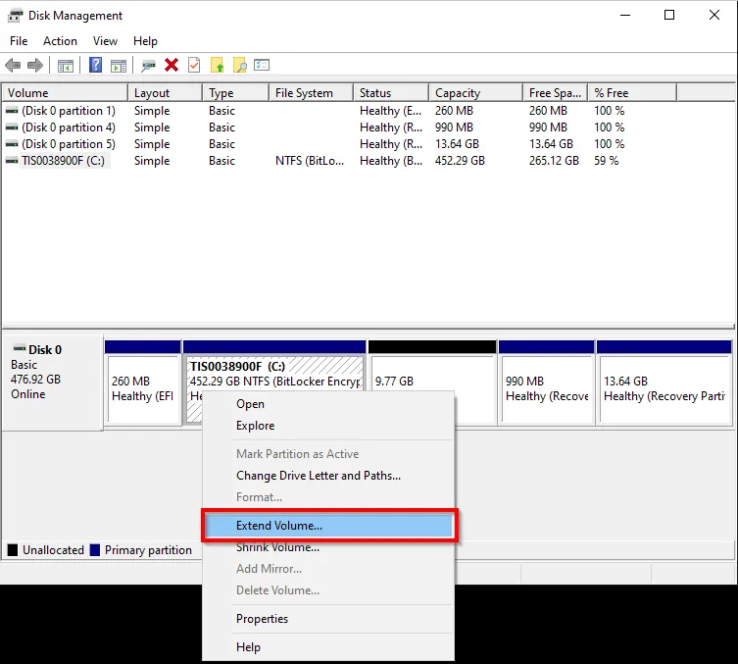This screenshot has height=664, width=738.
Task: Click the NTFS (BitLo... file system cell
Action: [x=310, y=161]
